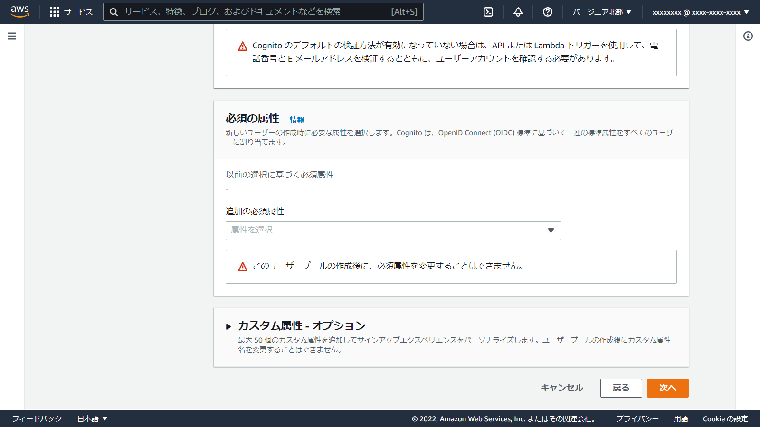Click the 次へ button to proceed
The image size is (760, 427).
pyautogui.click(x=667, y=388)
